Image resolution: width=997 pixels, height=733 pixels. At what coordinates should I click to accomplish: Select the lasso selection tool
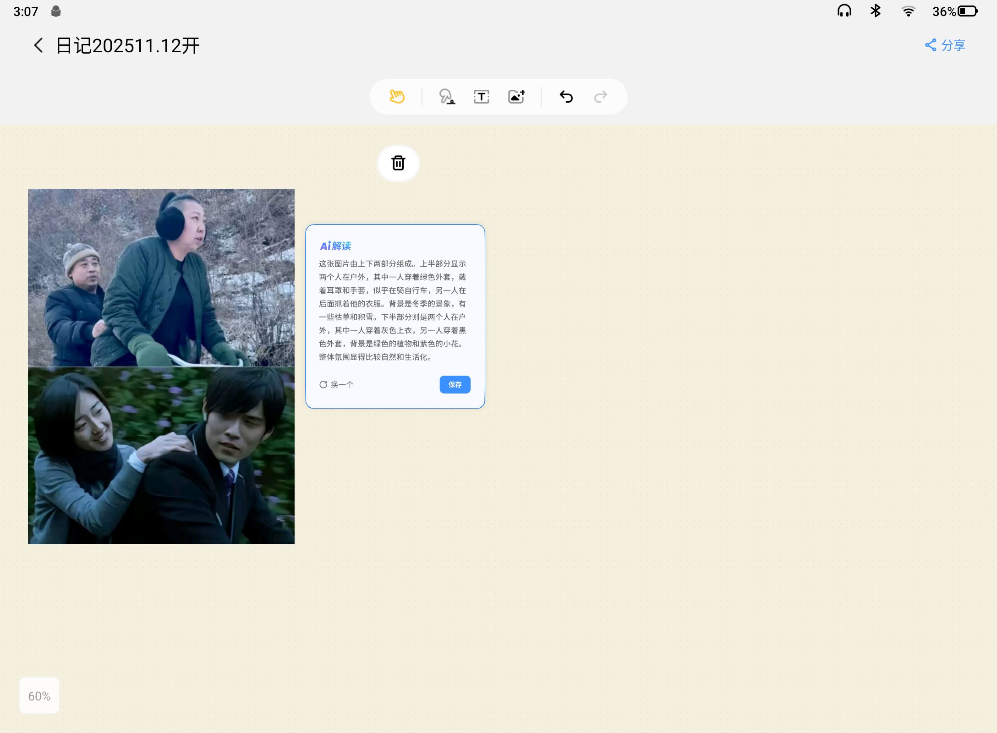(x=446, y=97)
